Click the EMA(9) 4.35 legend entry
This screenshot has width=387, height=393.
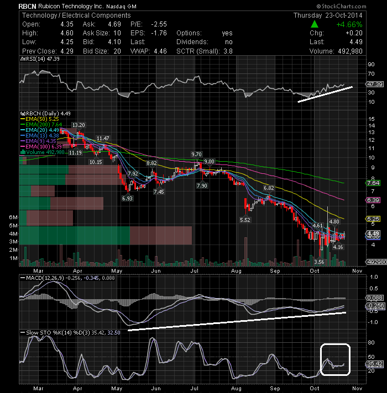[x=38, y=141]
